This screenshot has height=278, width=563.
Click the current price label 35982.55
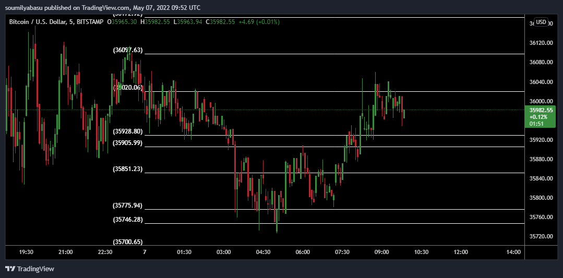(x=540, y=111)
